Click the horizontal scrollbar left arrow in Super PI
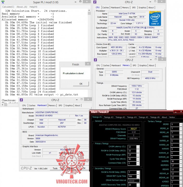Viewport: 183px width, 187px height. click(x=3, y=105)
